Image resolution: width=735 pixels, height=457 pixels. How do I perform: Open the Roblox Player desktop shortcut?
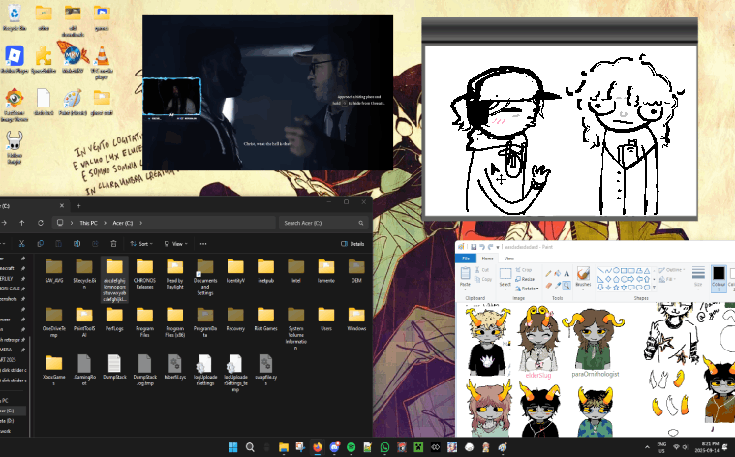coord(15,59)
